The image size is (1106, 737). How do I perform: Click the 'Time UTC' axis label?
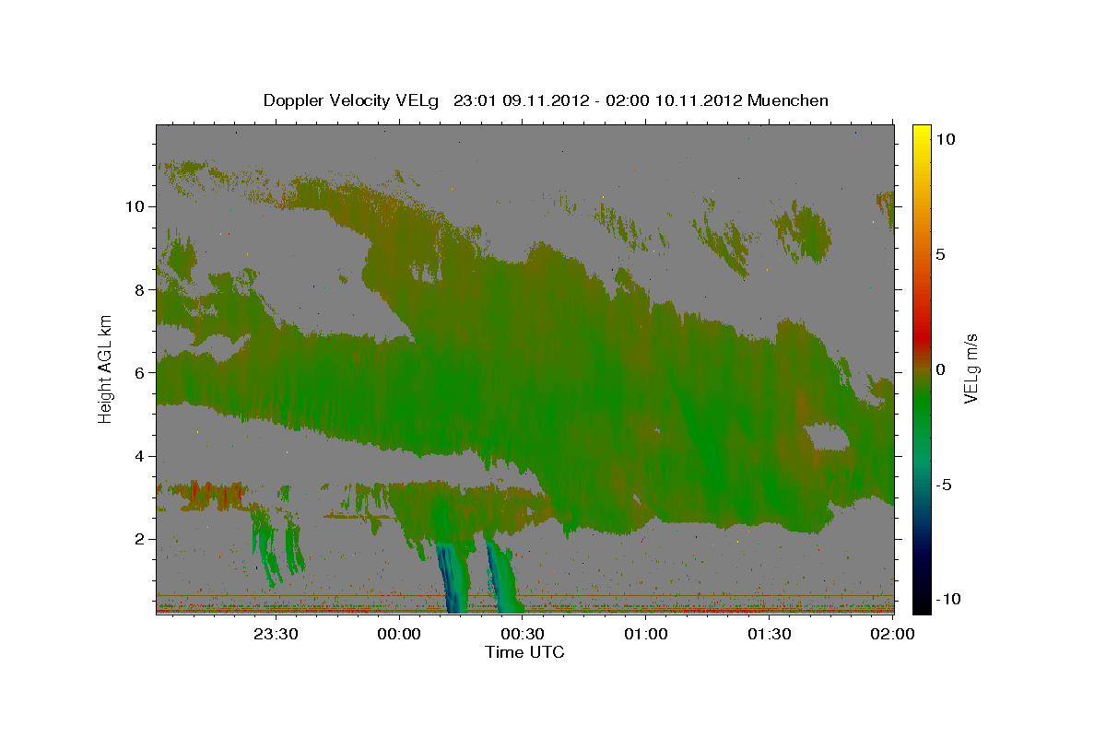click(x=524, y=652)
